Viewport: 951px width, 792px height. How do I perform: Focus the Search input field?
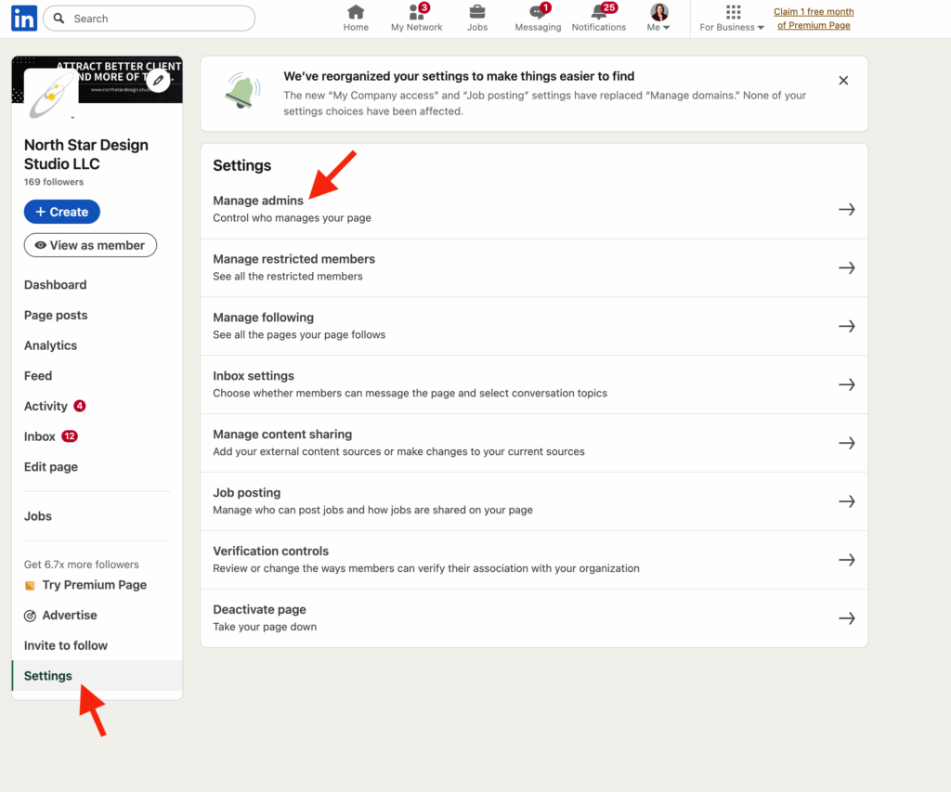coord(150,19)
